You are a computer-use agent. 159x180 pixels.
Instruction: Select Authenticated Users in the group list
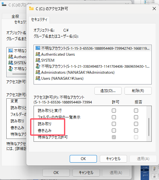pos(58,54)
